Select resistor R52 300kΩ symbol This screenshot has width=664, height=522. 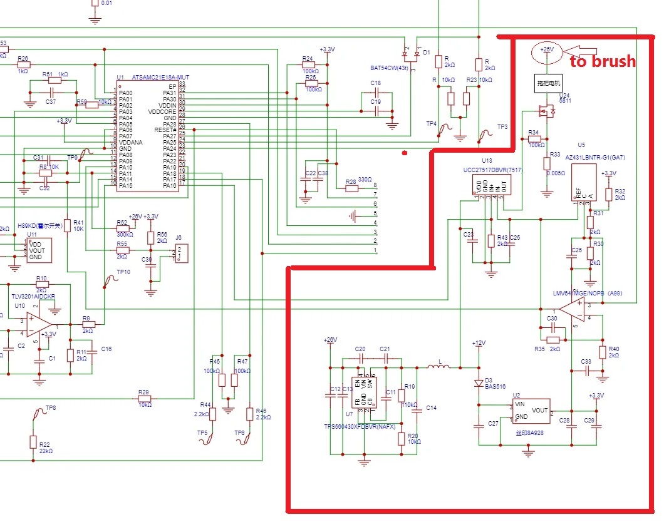(x=122, y=228)
